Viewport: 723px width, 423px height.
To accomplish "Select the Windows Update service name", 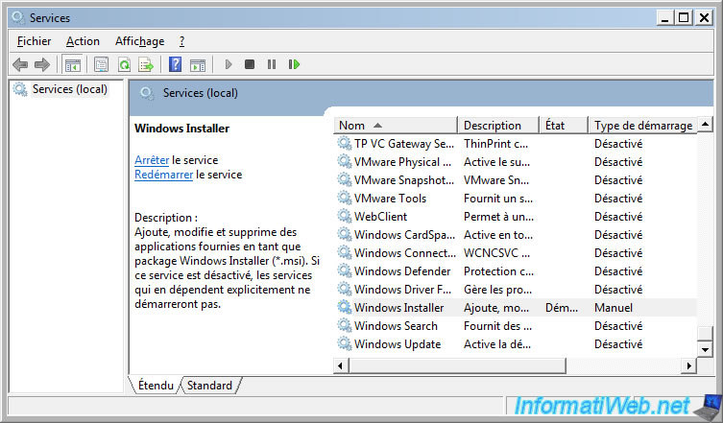I will (398, 343).
